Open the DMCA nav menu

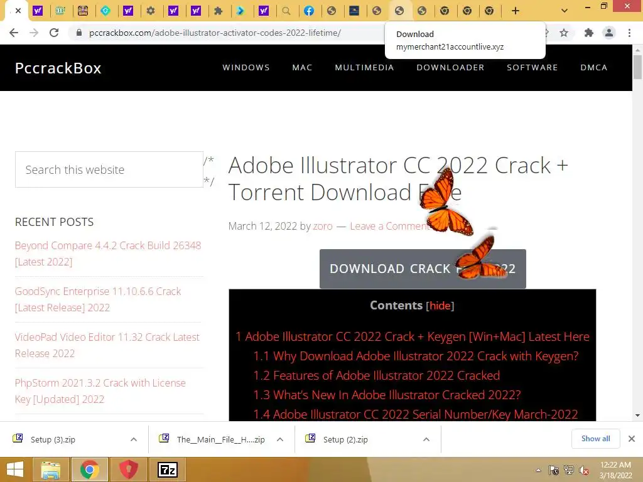(x=594, y=67)
